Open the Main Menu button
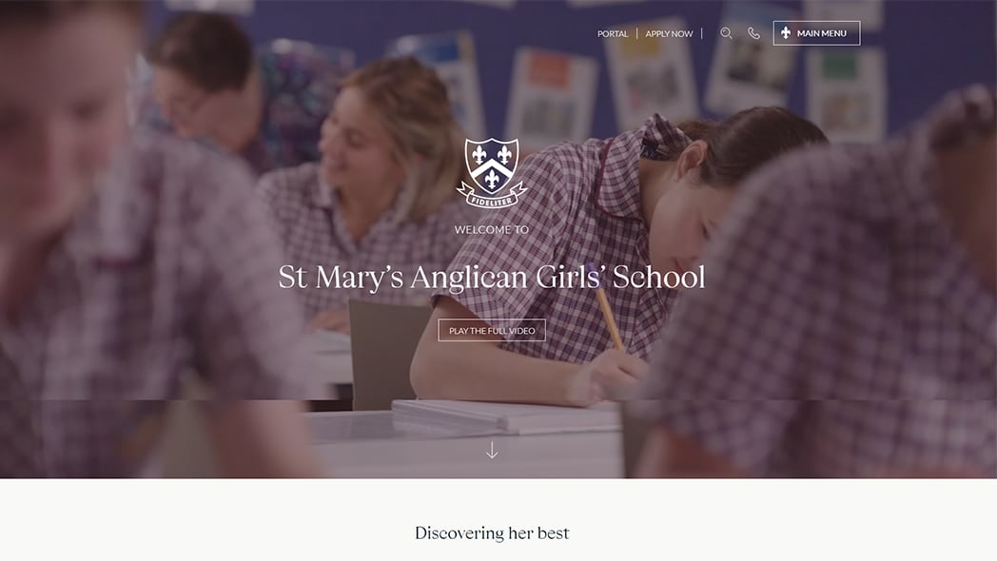Viewport: 997px width, 561px height. point(816,33)
